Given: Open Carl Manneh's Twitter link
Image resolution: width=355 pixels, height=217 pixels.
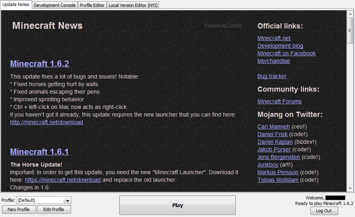Looking at the screenshot, I should [273, 127].
